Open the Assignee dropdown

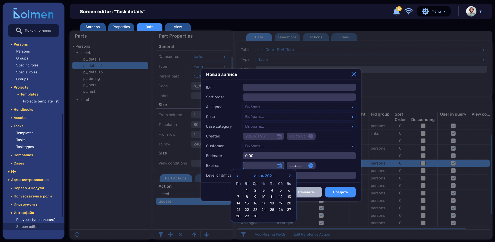[x=299, y=107]
